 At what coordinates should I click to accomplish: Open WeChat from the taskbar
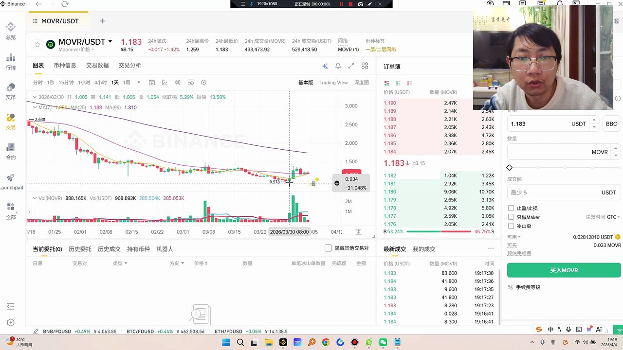click(384, 343)
